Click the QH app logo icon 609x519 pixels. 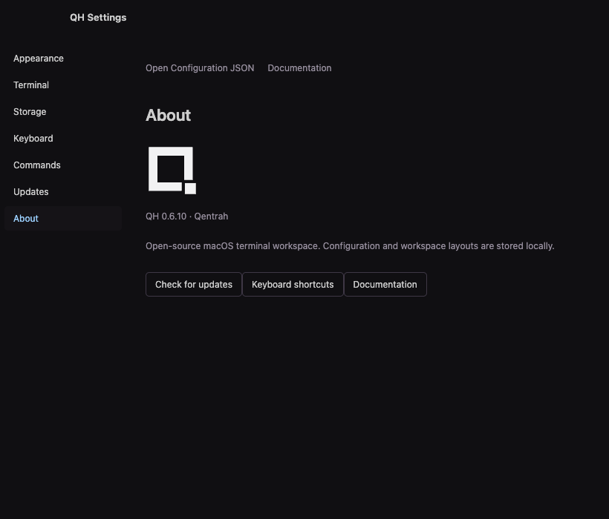[x=172, y=170]
